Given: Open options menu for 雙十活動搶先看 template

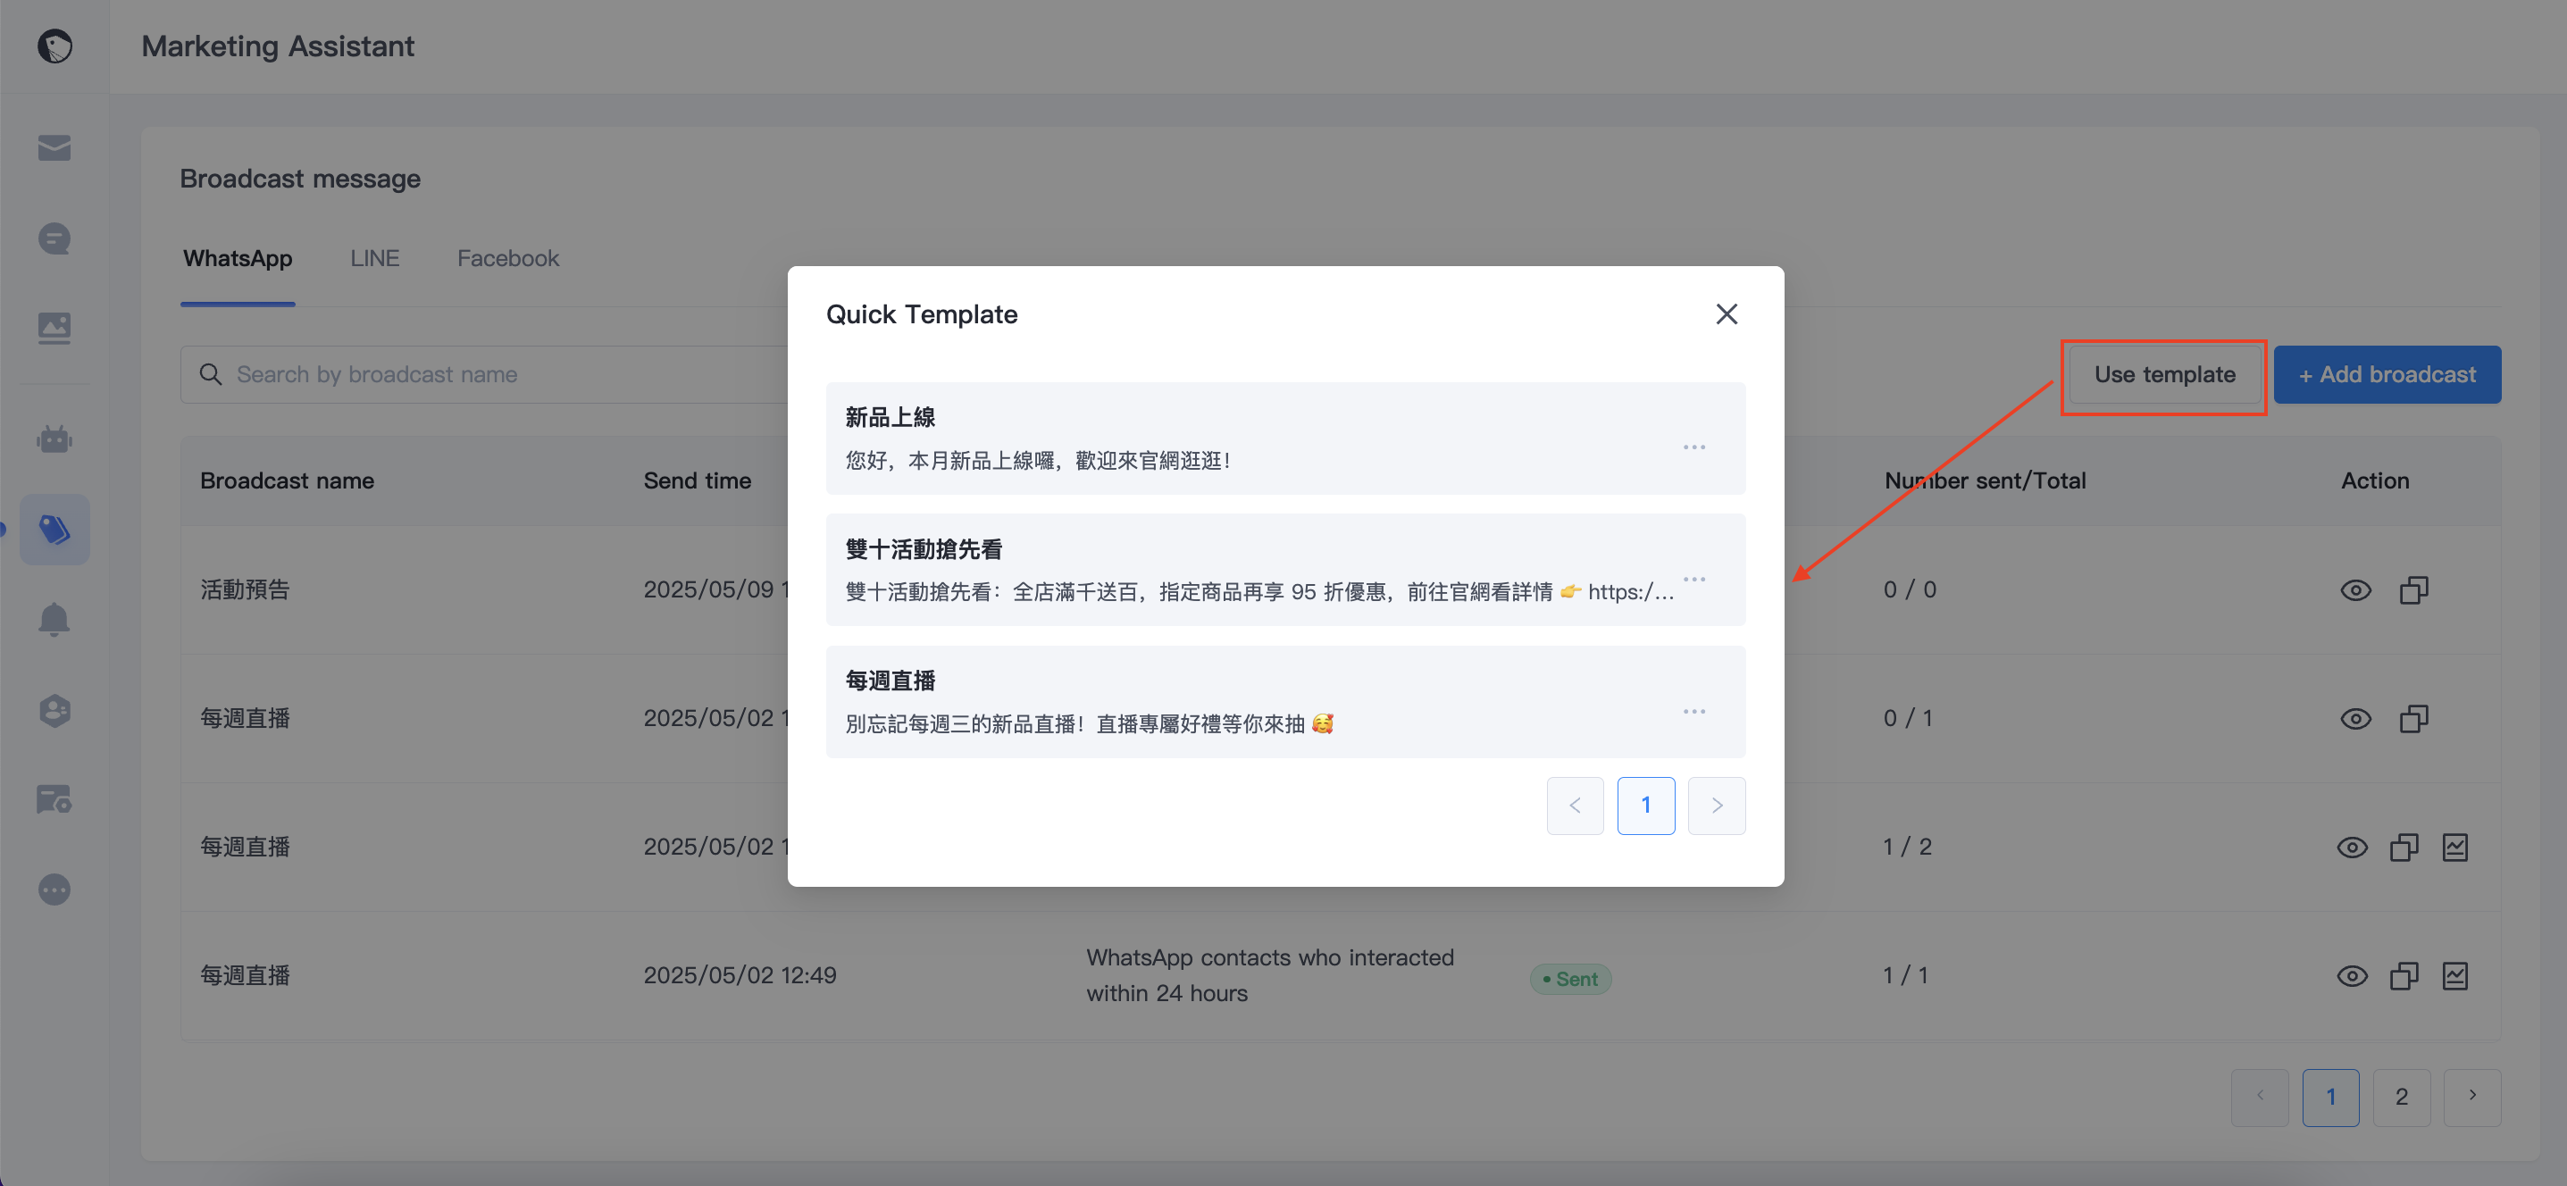Looking at the screenshot, I should (x=1694, y=579).
